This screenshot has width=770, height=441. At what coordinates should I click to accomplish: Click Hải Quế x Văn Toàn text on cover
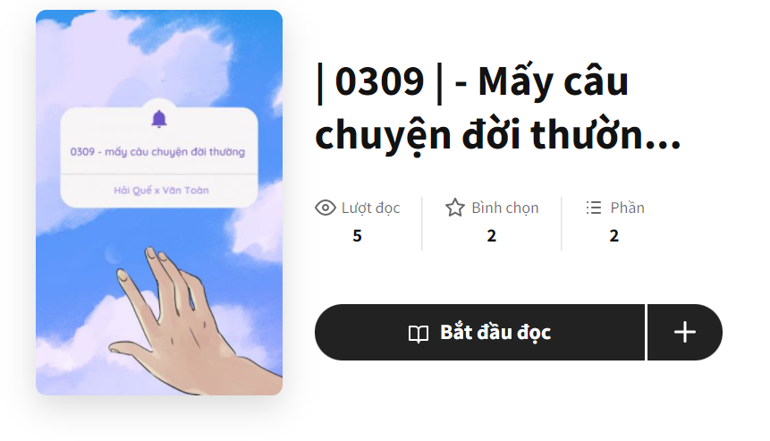coord(161,190)
